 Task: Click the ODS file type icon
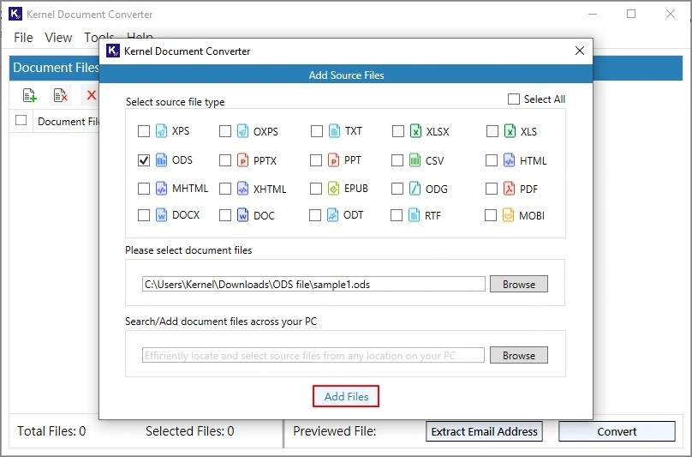pyautogui.click(x=162, y=160)
